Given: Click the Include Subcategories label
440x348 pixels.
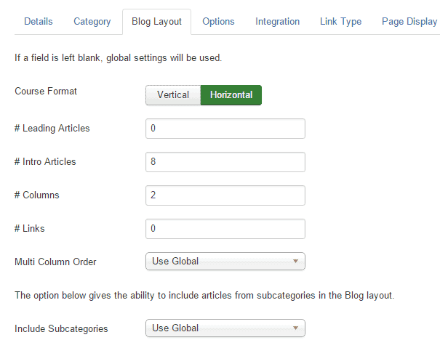Looking at the screenshot, I should point(61,328).
